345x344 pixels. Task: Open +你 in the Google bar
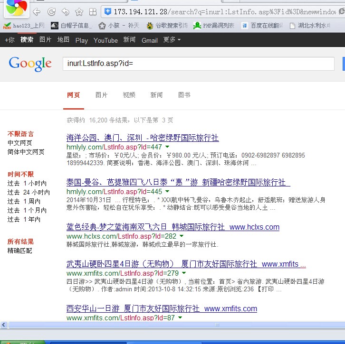point(10,40)
